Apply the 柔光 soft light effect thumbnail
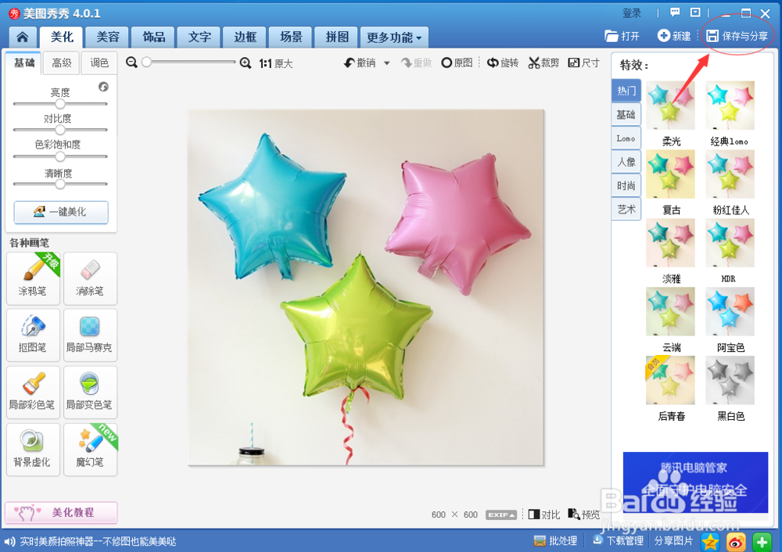 (670, 106)
